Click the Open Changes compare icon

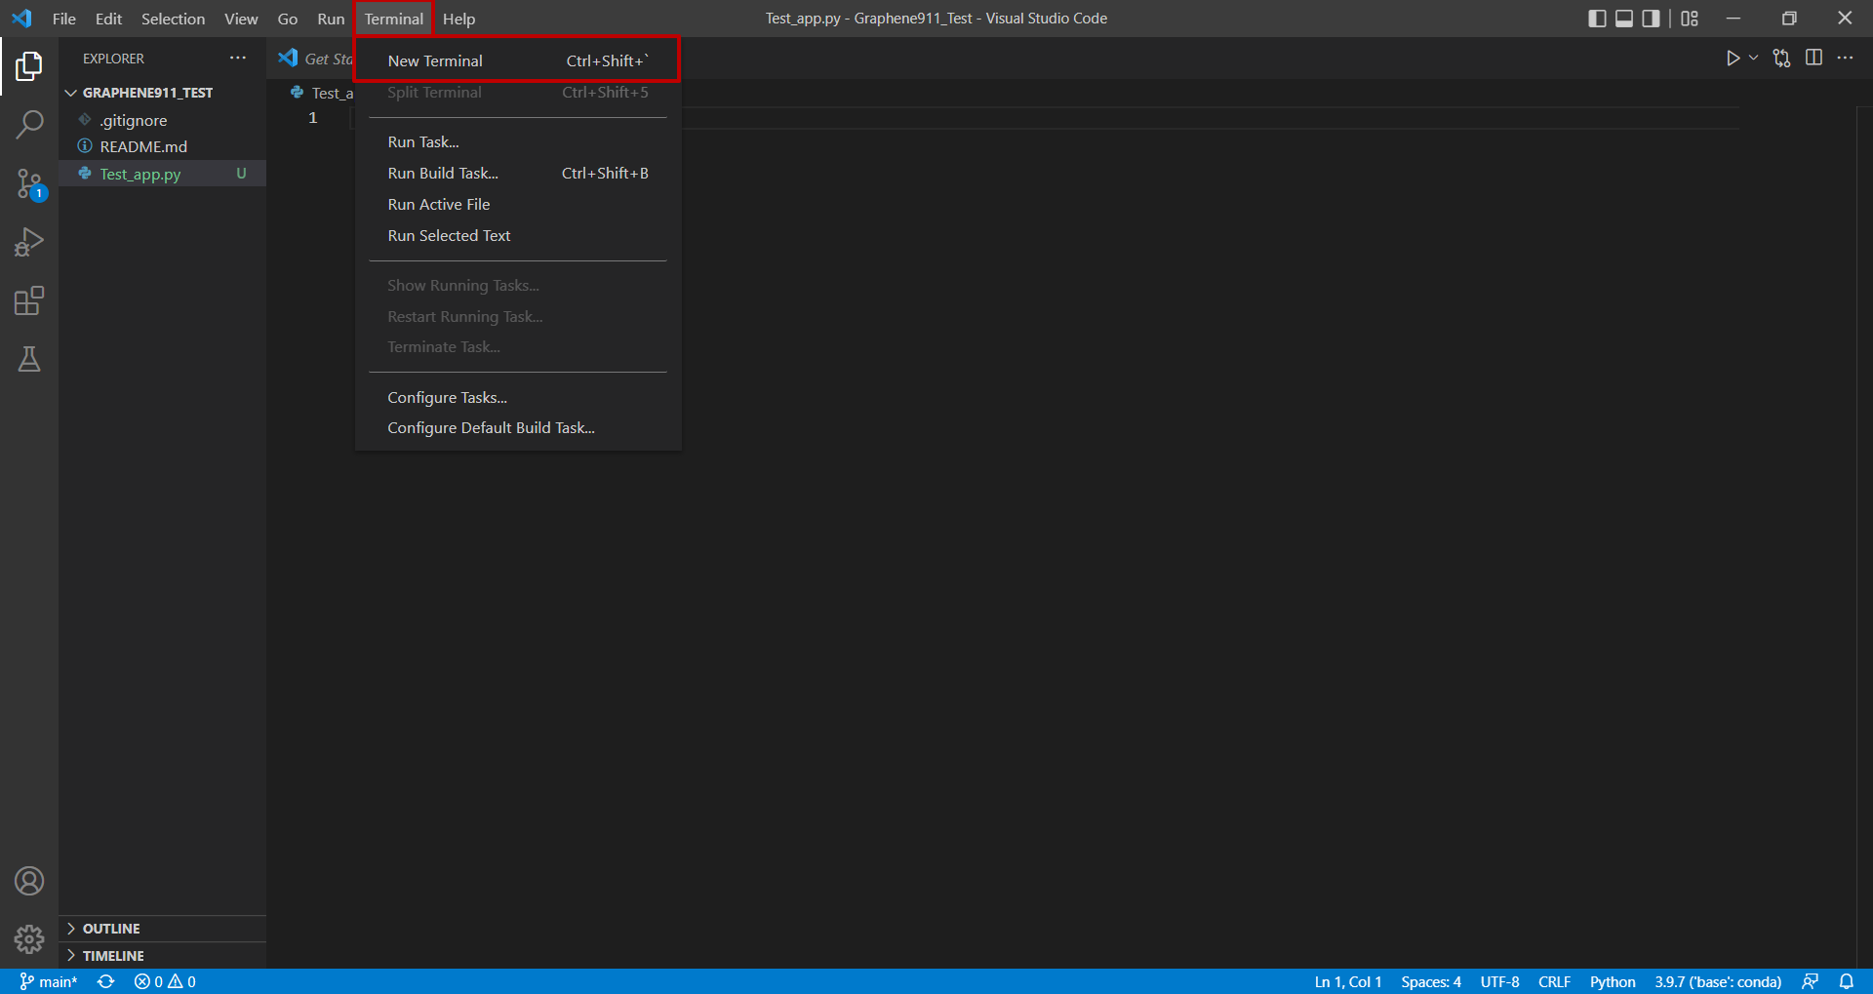[x=1781, y=59]
